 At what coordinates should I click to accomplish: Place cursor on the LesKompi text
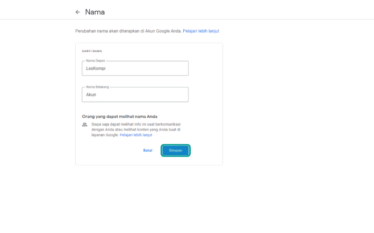pos(96,69)
